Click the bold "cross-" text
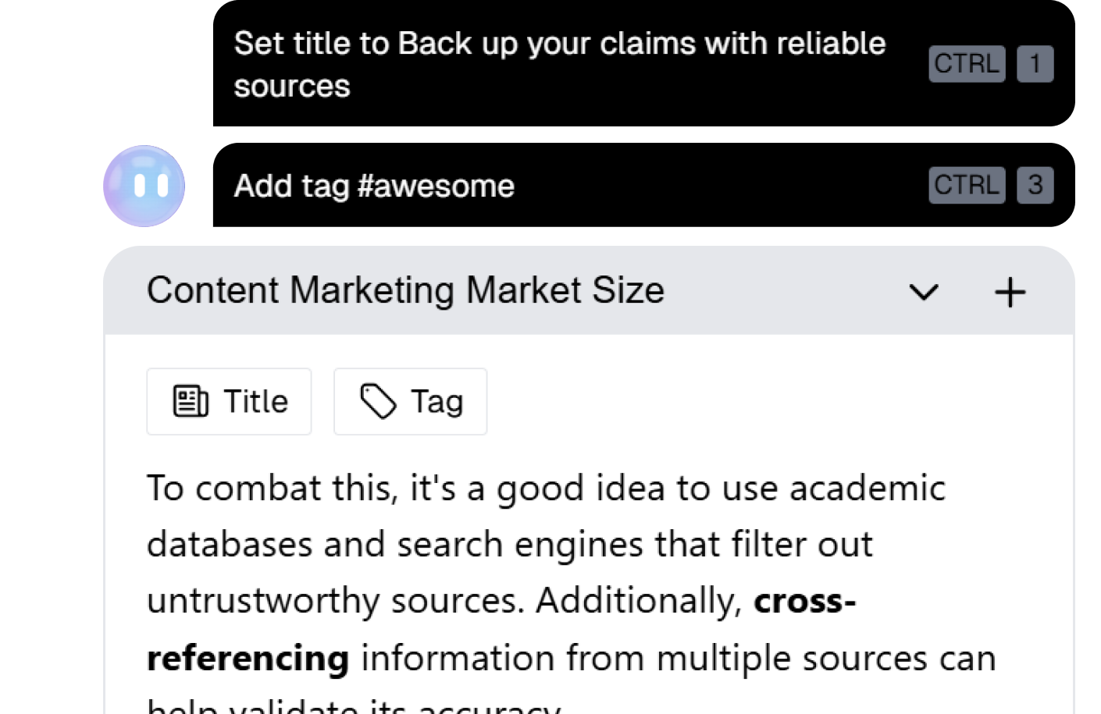1101x714 pixels. point(804,601)
